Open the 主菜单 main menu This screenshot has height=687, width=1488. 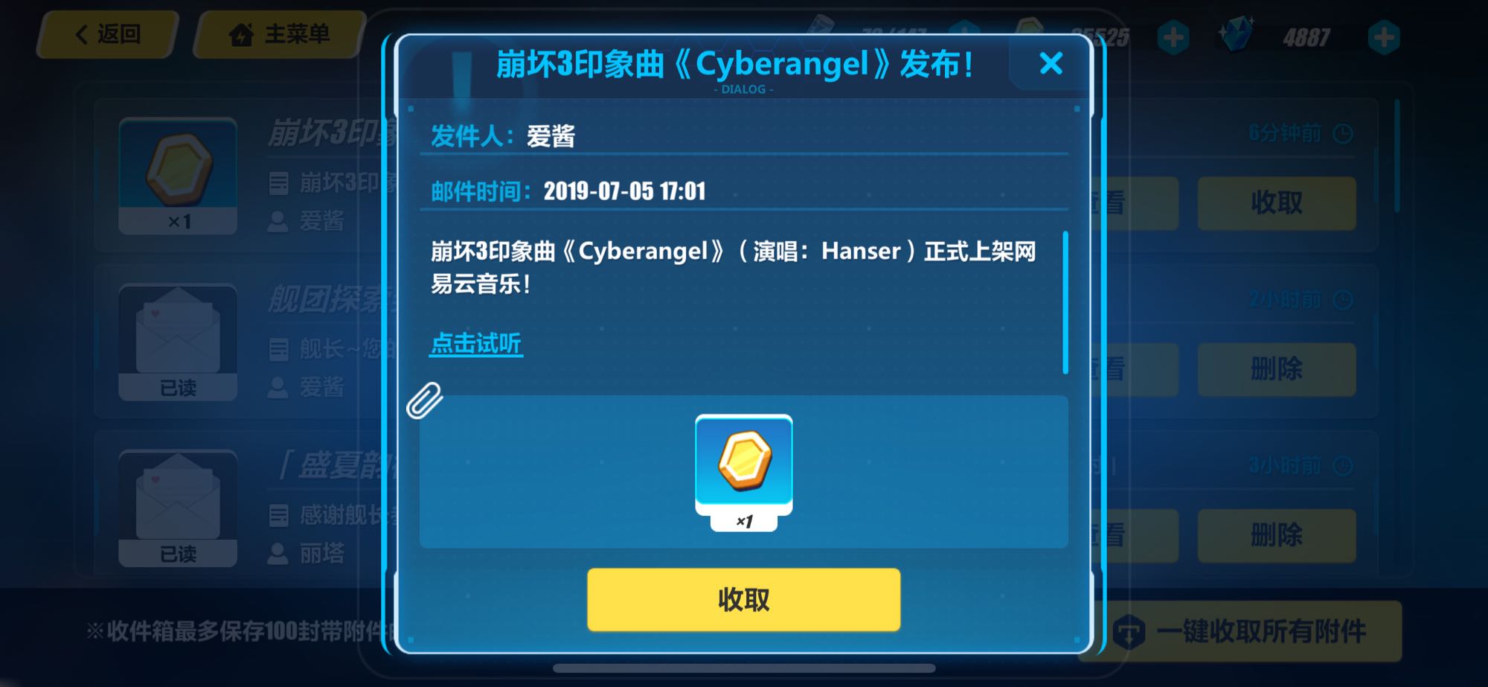281,34
